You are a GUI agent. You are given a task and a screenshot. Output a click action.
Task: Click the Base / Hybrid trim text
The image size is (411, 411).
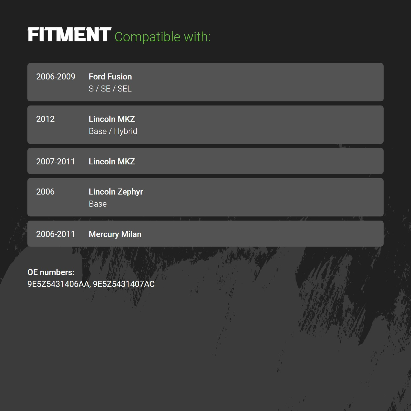tap(113, 132)
